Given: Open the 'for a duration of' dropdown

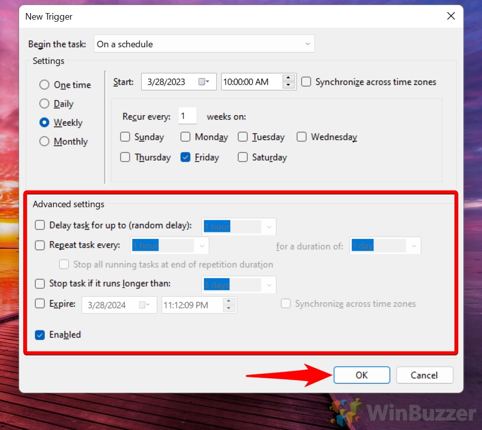Looking at the screenshot, I should [413, 245].
